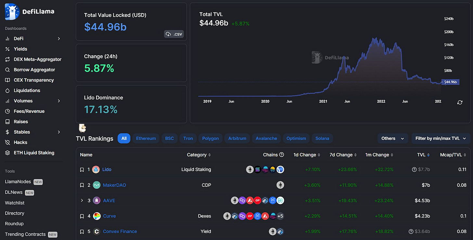
Task: Open Liquidations dashboard
Action: point(27,91)
